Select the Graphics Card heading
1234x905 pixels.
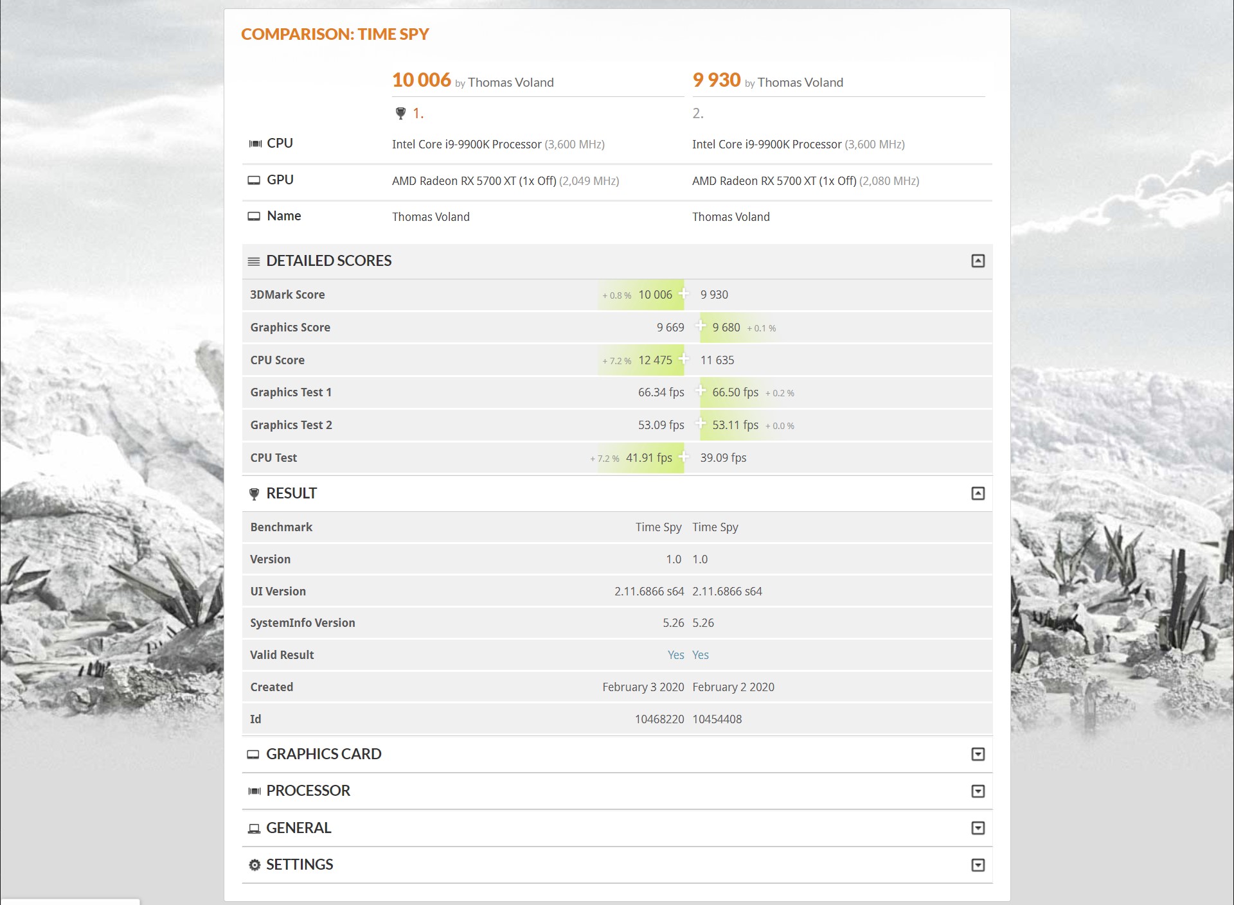click(x=324, y=754)
